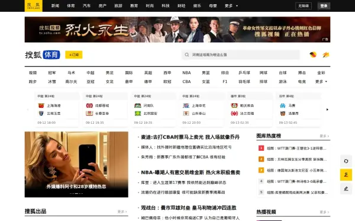Open gallery item WTT澳门赛-王楚钦3-1

[x=296, y=149]
